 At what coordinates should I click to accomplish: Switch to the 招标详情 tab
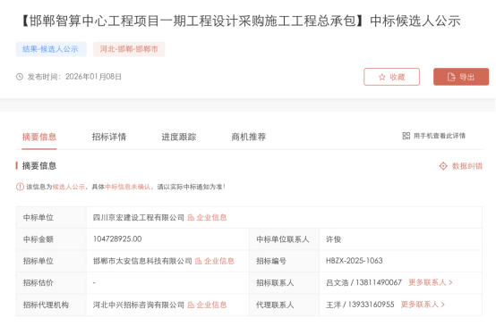pyautogui.click(x=109, y=137)
